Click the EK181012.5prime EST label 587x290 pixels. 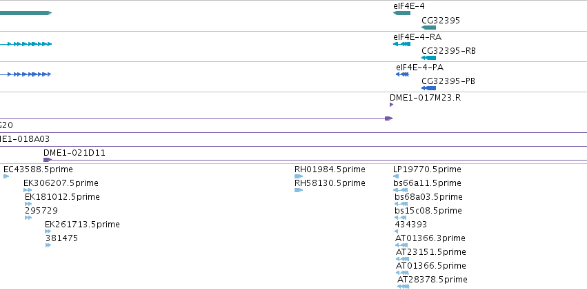click(63, 197)
